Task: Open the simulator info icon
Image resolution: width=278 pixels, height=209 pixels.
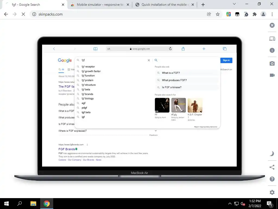Action: coord(272,50)
